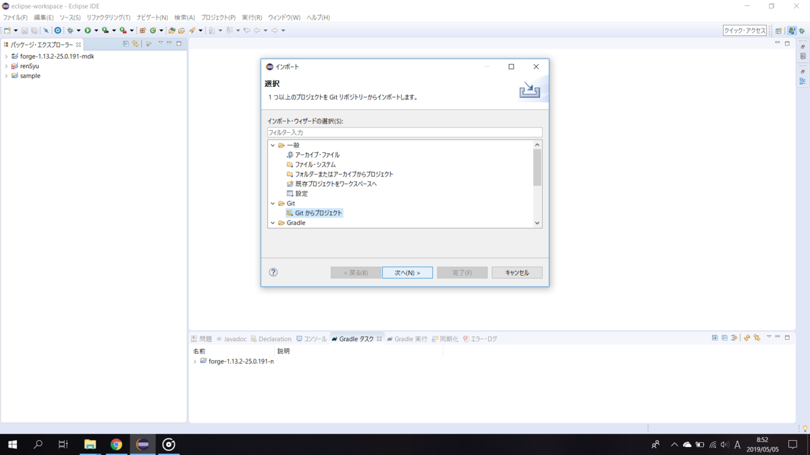Launch Debug using the bug toolbar icon
Viewport: 810px width, 455px height.
[71, 30]
